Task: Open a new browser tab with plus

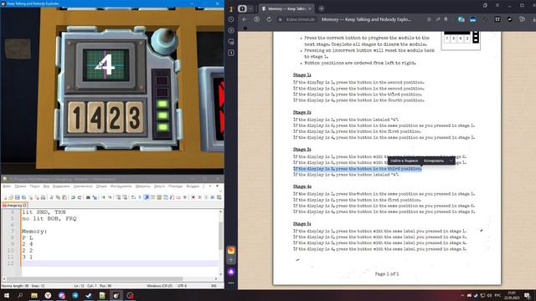Action: pos(322,8)
